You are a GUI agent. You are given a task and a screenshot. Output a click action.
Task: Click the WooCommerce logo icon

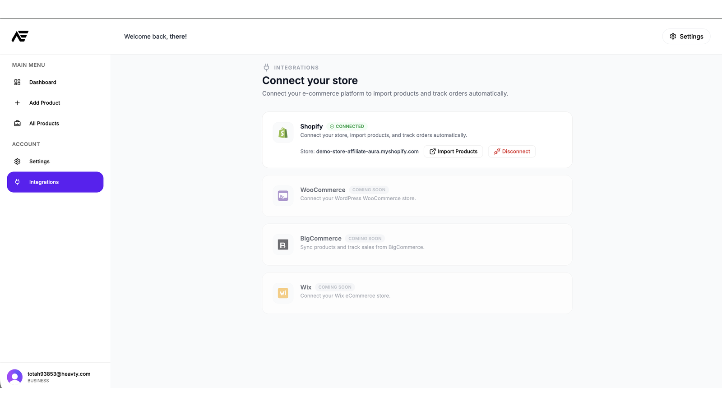point(283,196)
